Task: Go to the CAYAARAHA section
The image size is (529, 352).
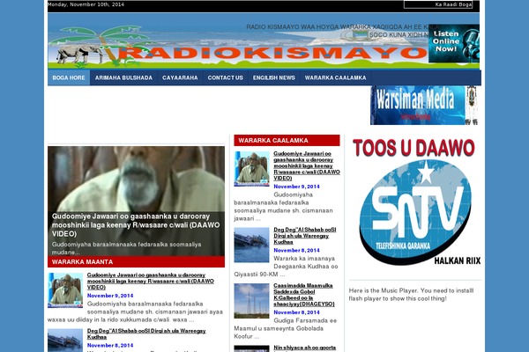Action: click(x=180, y=77)
